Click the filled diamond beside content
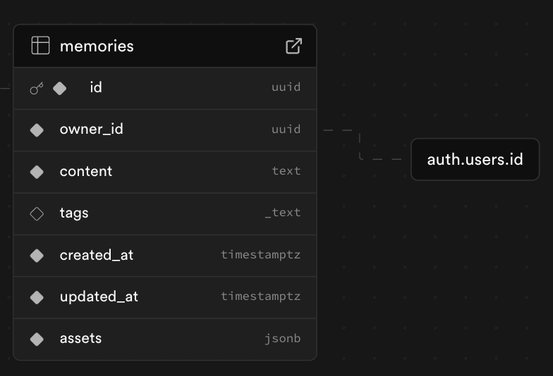Screen dimensions: 553x376 tap(37, 172)
